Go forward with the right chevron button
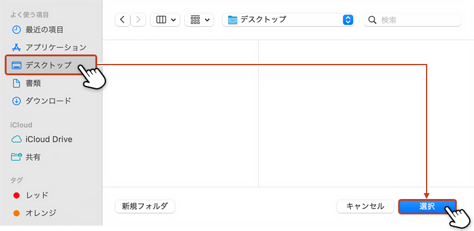The height and width of the screenshot is (231, 474). pyautogui.click(x=138, y=20)
